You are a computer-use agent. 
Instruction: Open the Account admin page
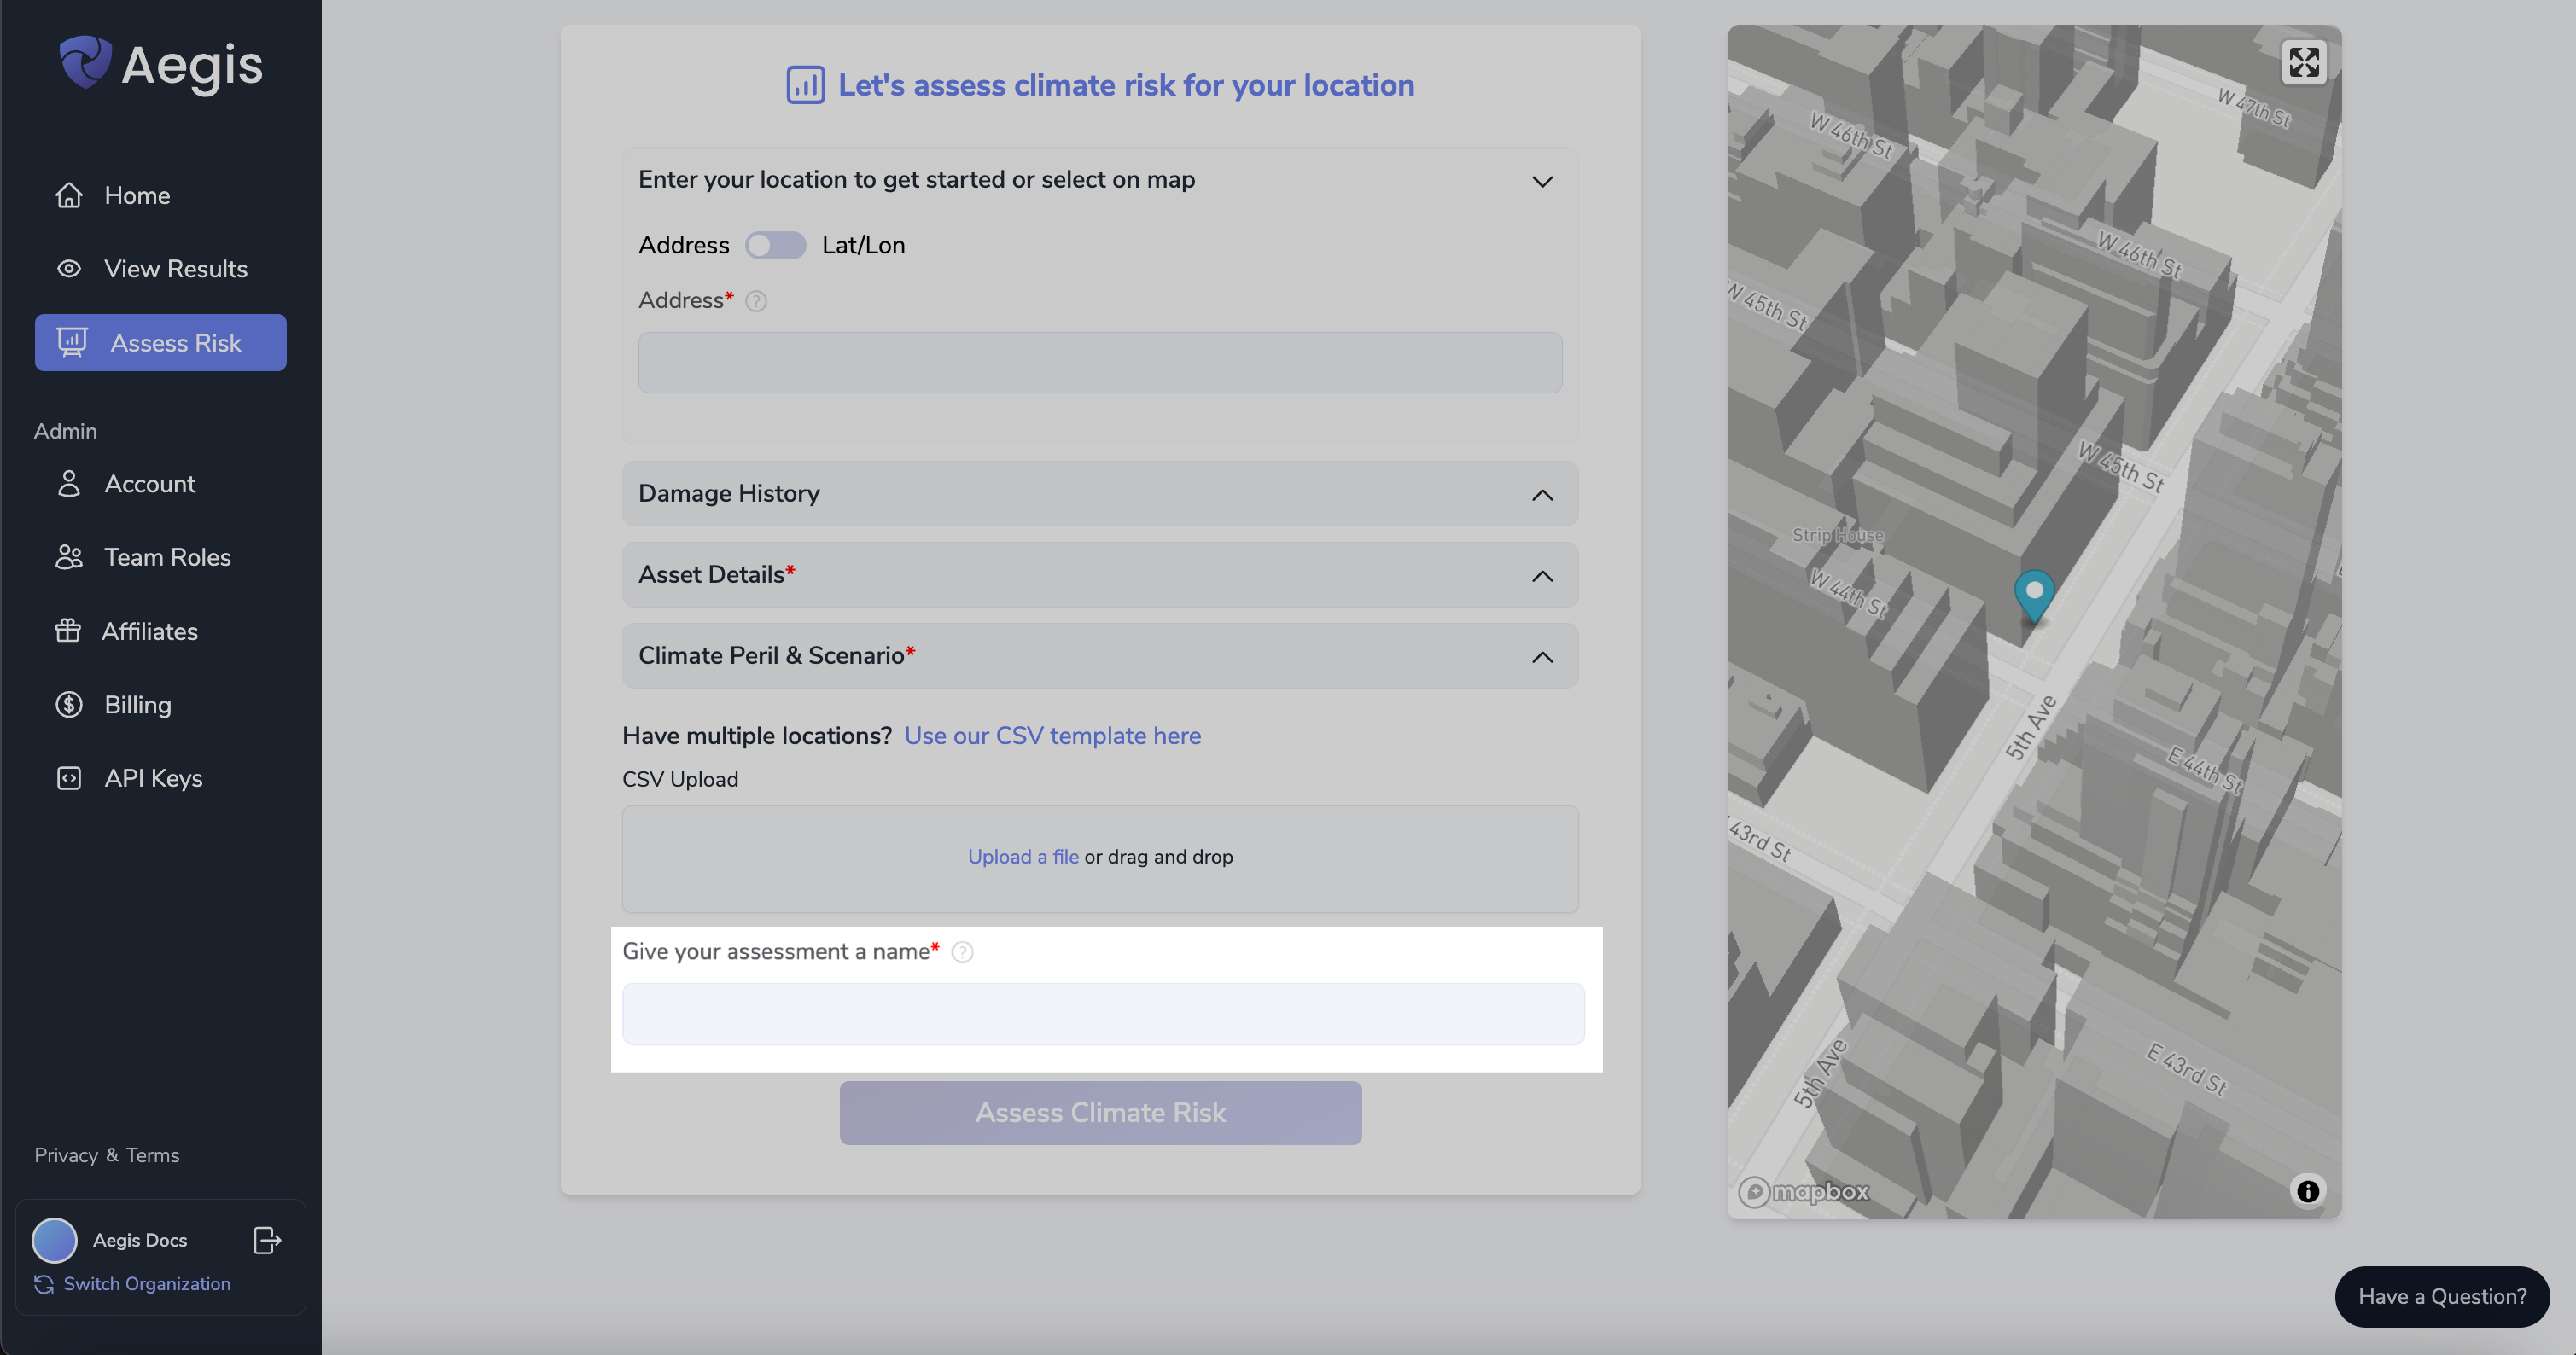click(x=150, y=483)
